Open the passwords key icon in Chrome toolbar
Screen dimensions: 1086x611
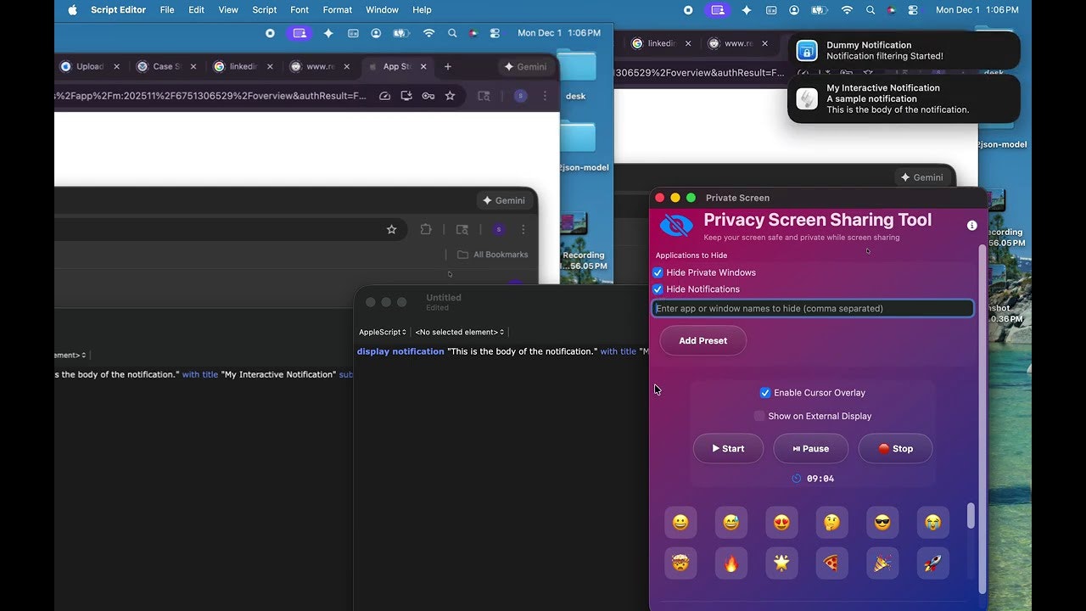428,95
